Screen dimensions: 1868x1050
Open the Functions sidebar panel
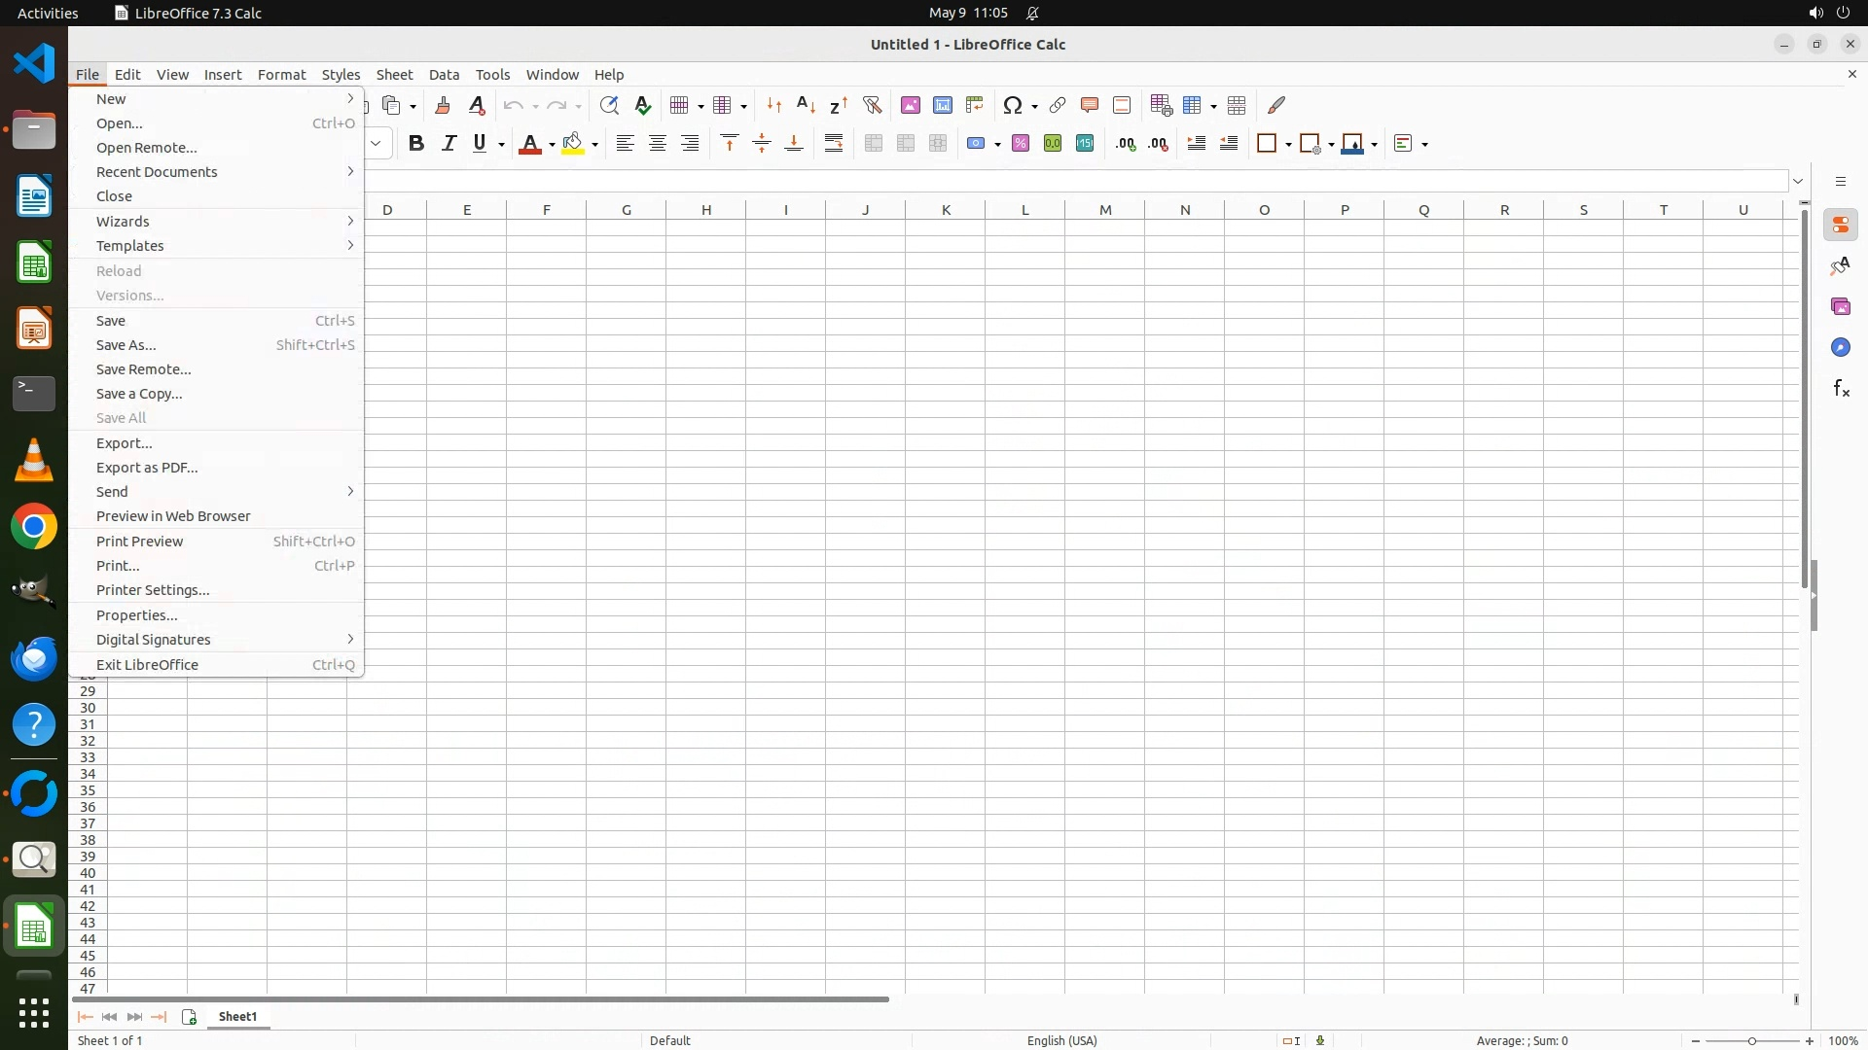[x=1841, y=389]
